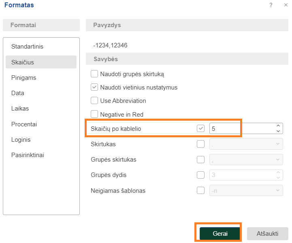Select Procentai in formats list
The height and width of the screenshot is (243, 292).
(x=24, y=124)
